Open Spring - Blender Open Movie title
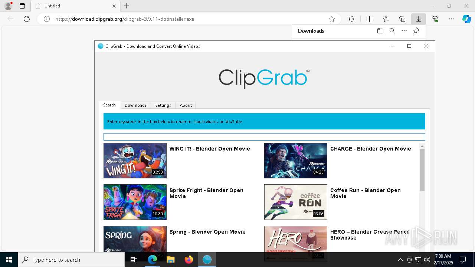The width and height of the screenshot is (475, 267). 207,232
